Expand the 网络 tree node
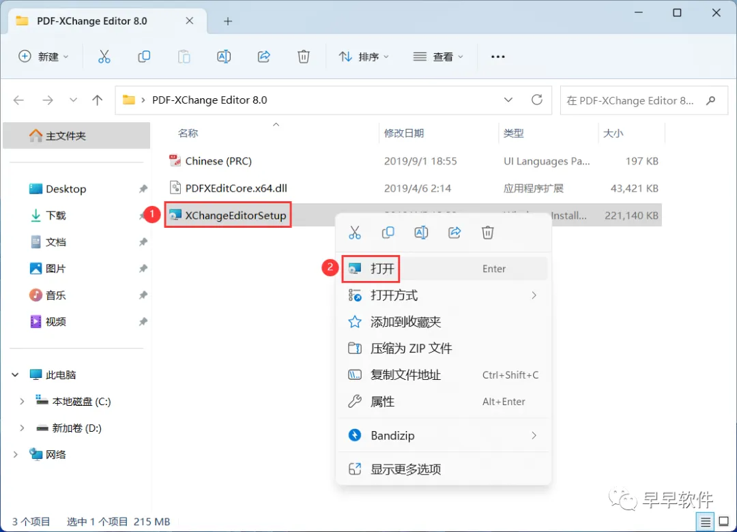 [x=16, y=454]
